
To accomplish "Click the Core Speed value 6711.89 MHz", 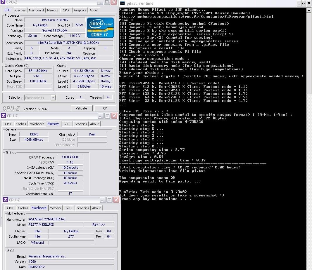I will tap(38, 71).
